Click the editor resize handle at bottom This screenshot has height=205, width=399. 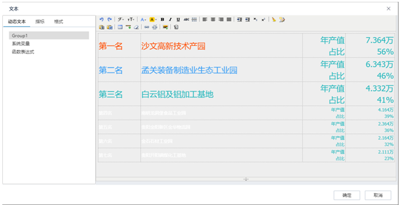point(246,179)
